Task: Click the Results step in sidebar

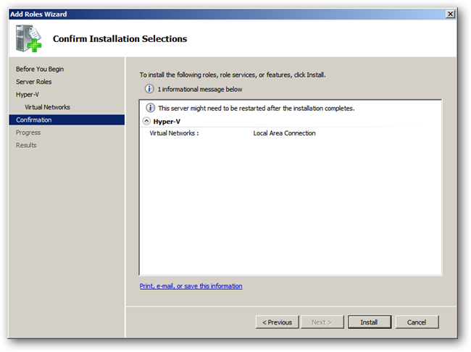Action: point(26,145)
